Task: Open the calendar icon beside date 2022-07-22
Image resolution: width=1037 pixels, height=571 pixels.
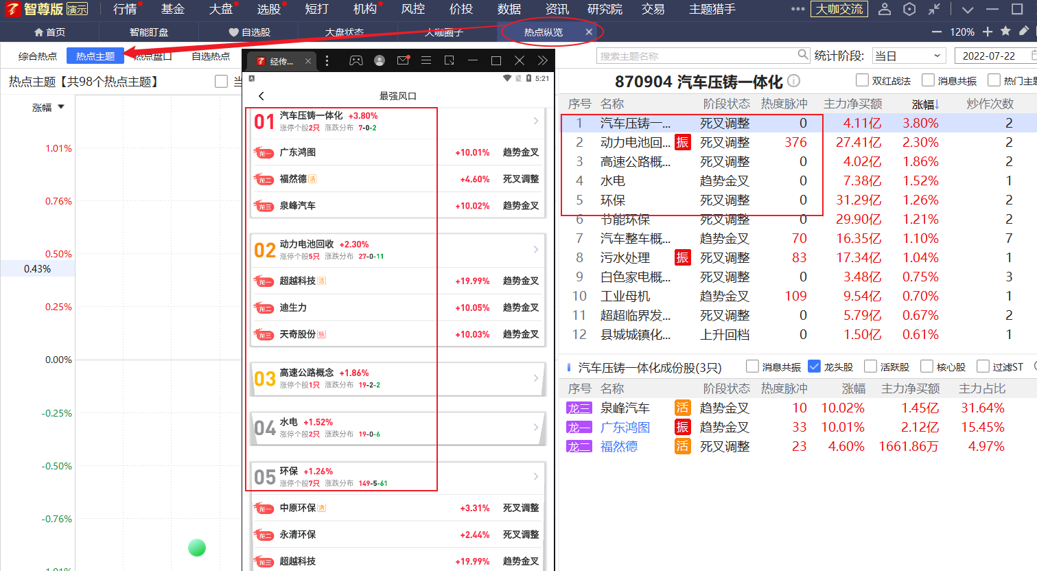Action: (1033, 56)
